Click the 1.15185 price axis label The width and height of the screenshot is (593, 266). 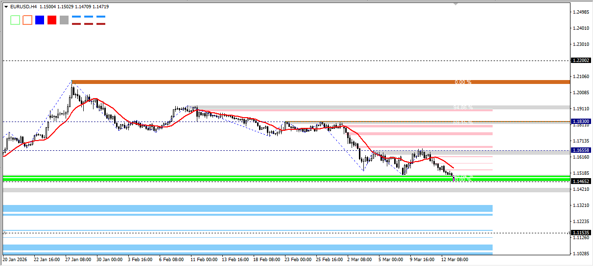pos(581,173)
